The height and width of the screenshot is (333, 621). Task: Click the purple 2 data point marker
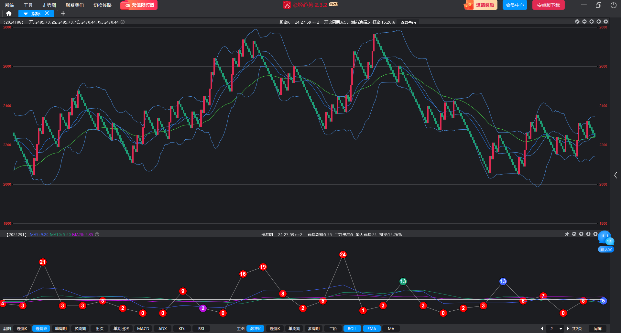tap(203, 308)
